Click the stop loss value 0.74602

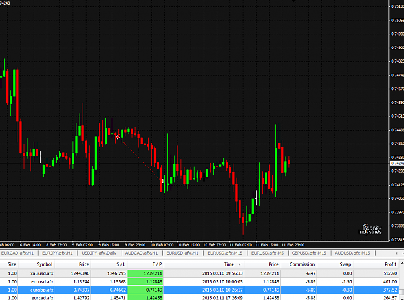[118, 290]
